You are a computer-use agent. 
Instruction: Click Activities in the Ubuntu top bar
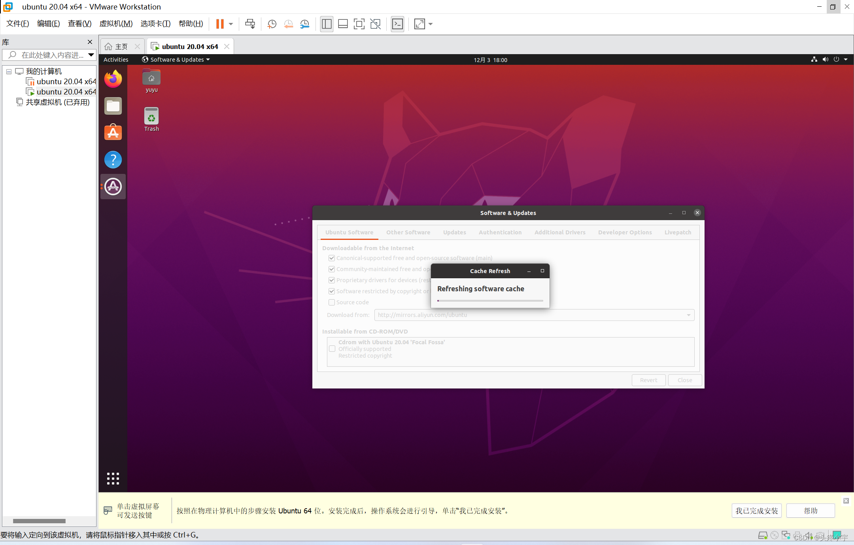(116, 60)
